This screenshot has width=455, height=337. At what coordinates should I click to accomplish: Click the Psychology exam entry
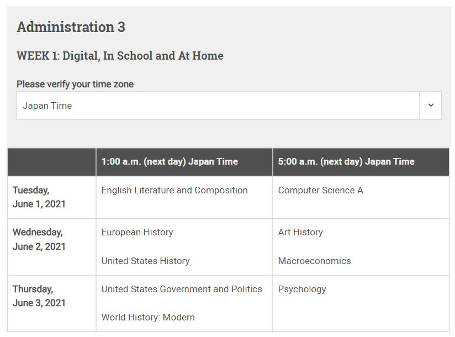302,289
